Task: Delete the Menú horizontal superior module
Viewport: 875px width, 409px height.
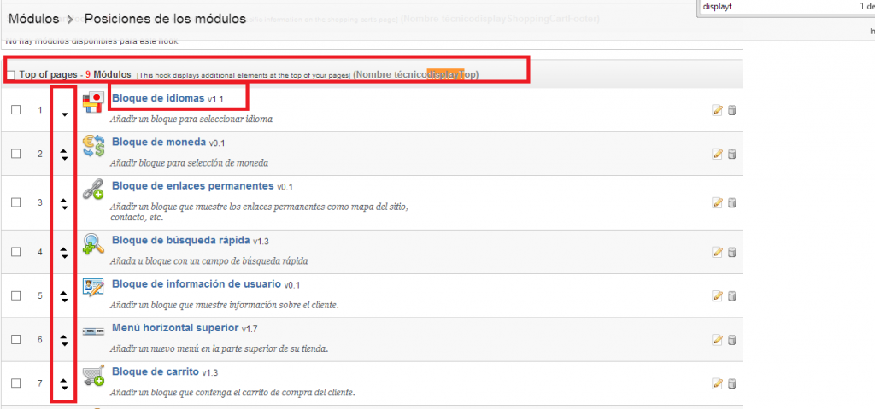Action: click(732, 340)
